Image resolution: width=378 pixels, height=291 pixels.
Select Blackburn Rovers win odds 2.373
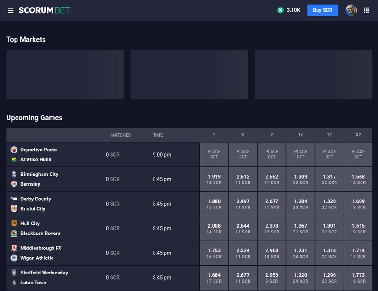pos(272,228)
